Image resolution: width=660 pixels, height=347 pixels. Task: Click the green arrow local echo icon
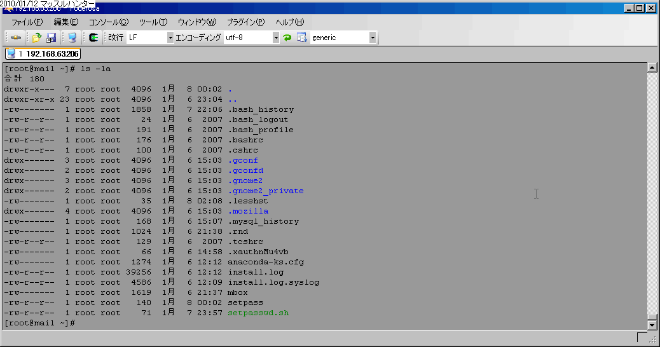93,37
